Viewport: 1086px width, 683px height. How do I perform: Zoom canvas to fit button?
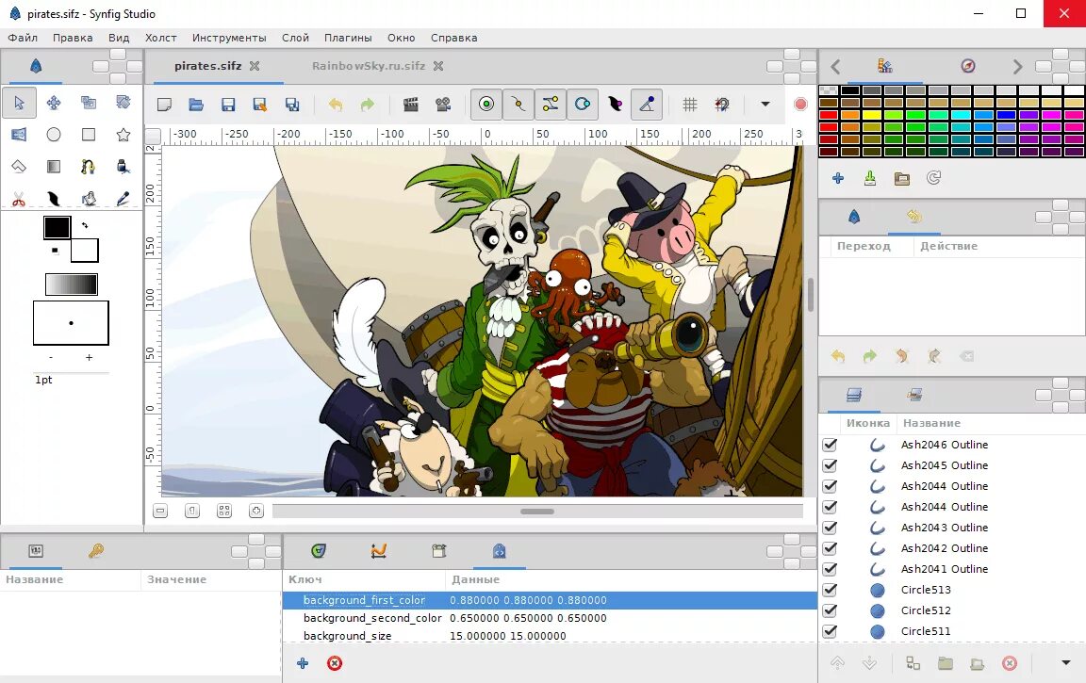223,511
